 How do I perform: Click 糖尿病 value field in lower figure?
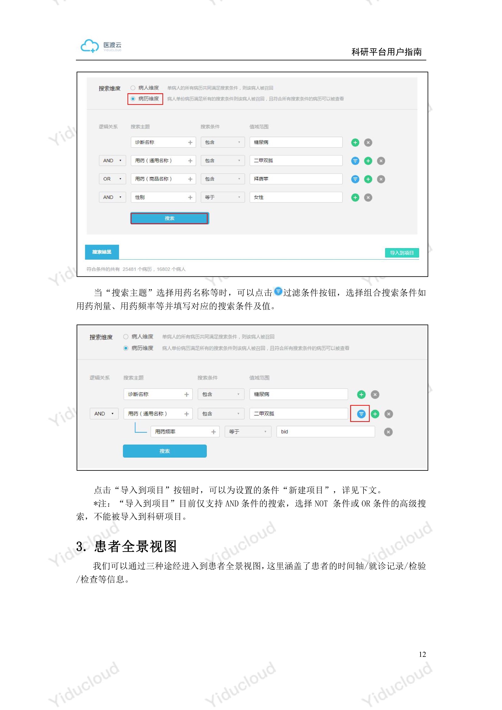pos(299,394)
